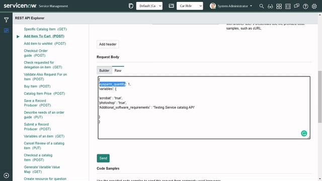Open Submit a Record Producer (POST) link
The image size is (322, 181).
point(37,127)
